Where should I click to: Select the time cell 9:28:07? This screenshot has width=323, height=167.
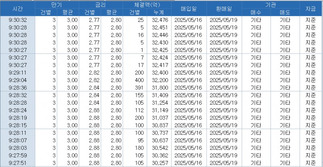pos(18,140)
